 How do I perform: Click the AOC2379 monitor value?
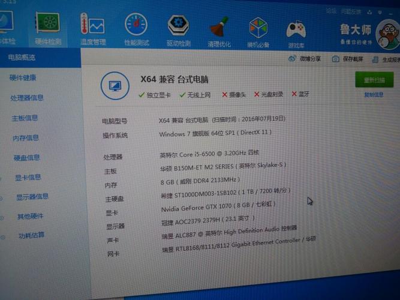pos(208,220)
